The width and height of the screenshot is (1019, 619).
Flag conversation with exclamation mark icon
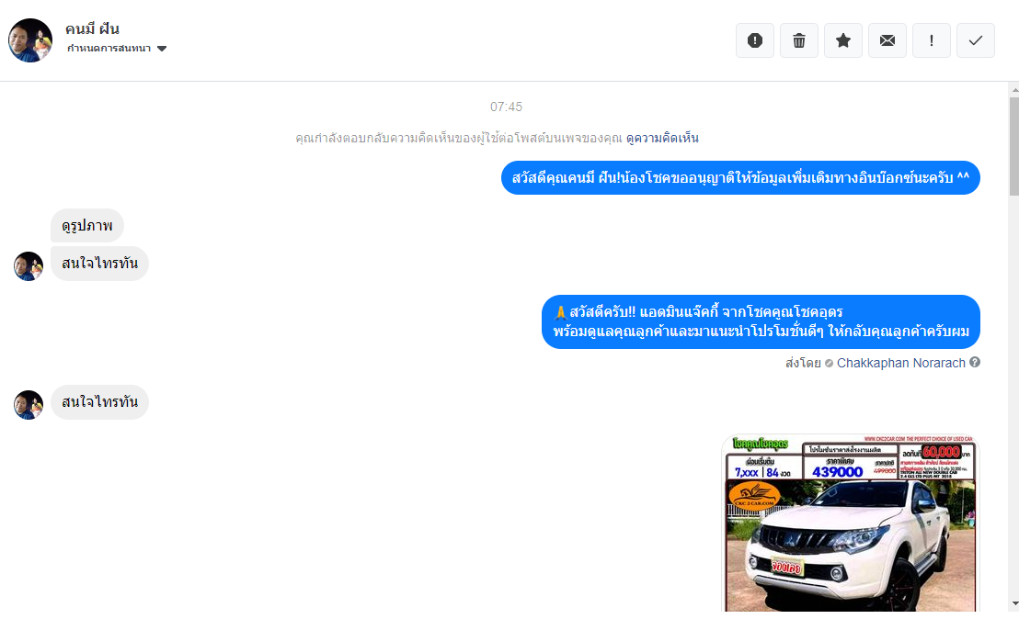932,40
